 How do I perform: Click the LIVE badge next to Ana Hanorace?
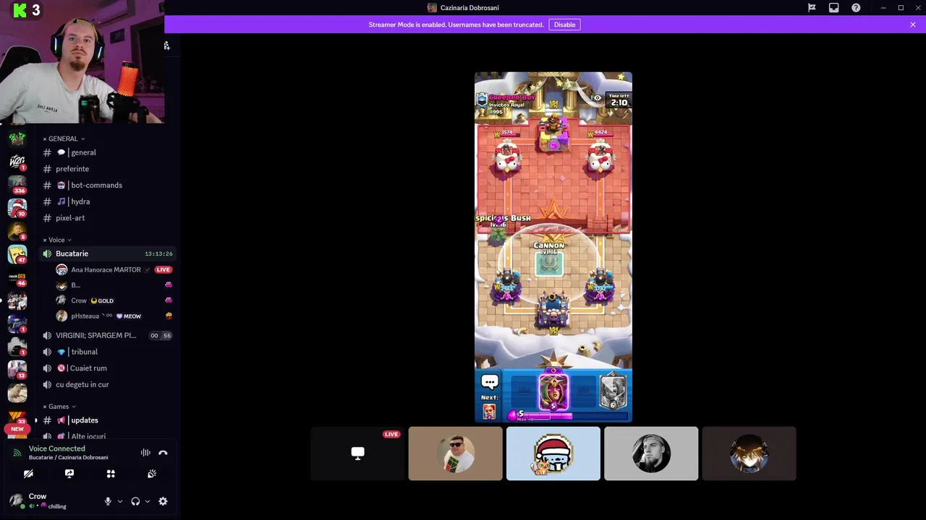[x=163, y=269]
